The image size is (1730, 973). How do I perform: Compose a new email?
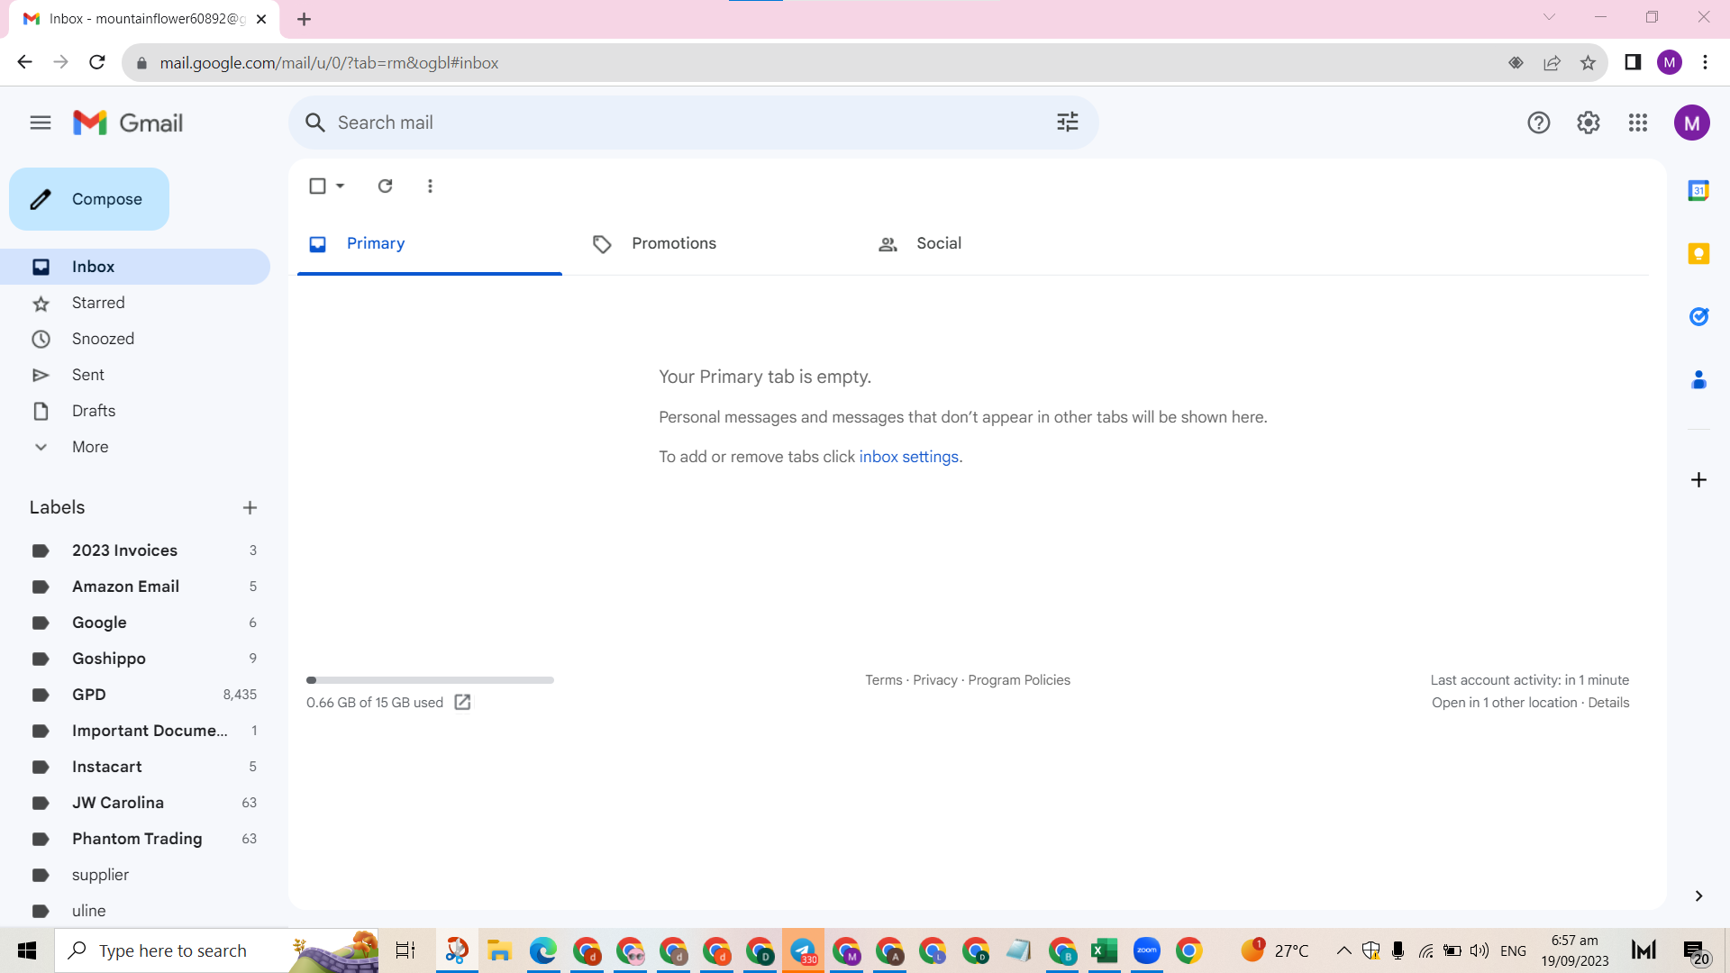pyautogui.click(x=89, y=199)
